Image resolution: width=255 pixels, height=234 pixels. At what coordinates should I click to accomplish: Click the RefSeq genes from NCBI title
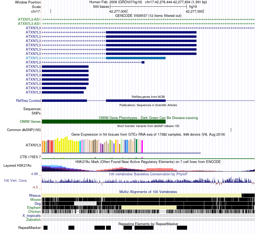[x=148, y=97]
